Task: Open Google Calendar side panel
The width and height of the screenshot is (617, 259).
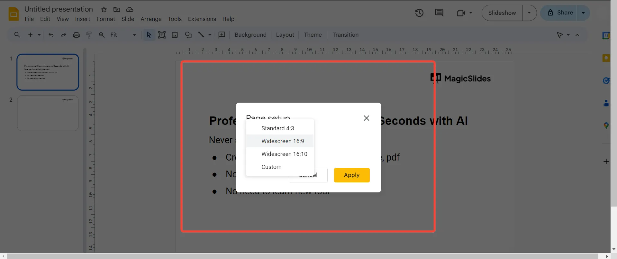Action: pyautogui.click(x=606, y=35)
